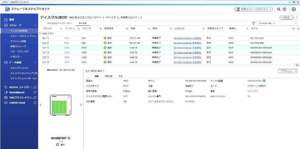Open the three-dot more menu beside VJBOD

coord(297,17)
